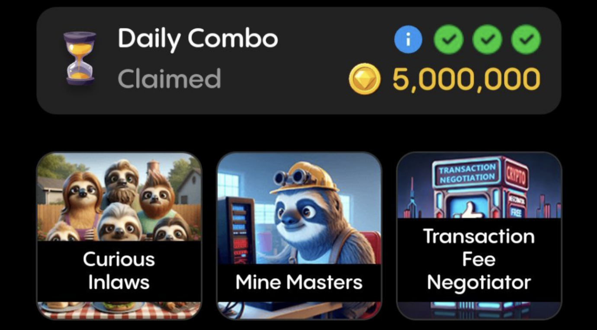Click the CRYPTO neon sign
The image size is (597, 330).
(516, 174)
